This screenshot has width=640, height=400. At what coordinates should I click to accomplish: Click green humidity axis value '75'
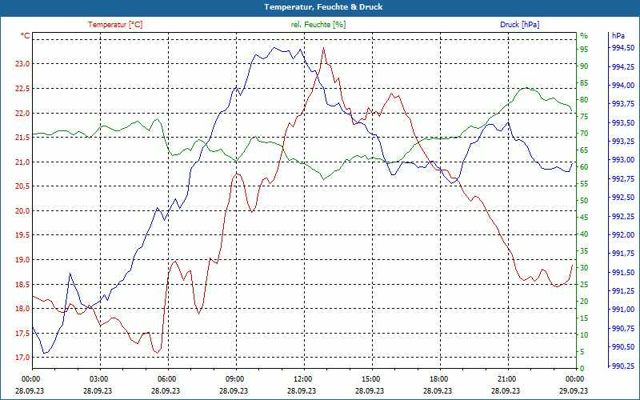click(584, 117)
